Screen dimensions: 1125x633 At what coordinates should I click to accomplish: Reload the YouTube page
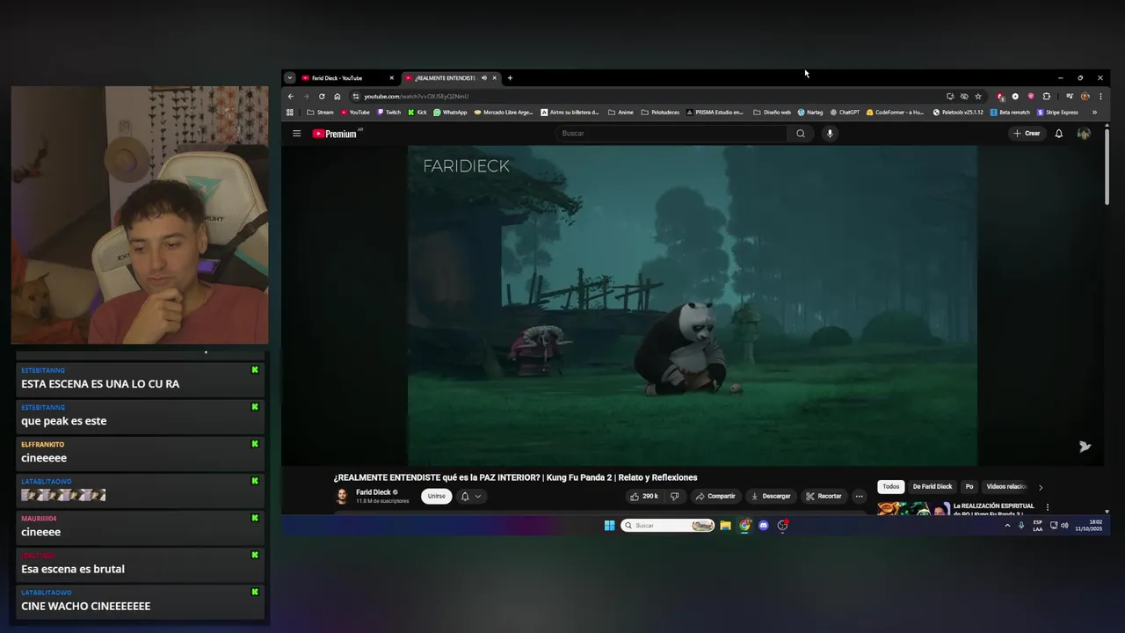pyautogui.click(x=322, y=96)
